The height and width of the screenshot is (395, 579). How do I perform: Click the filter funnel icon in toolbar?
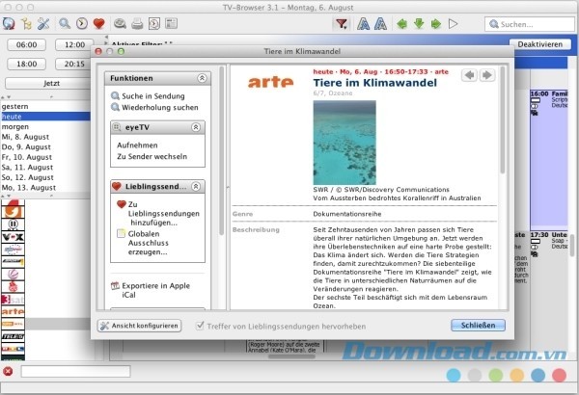coord(339,23)
